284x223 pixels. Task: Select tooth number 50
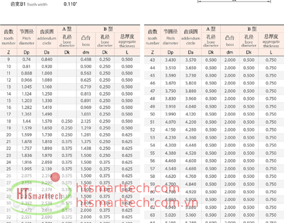tap(152, 114)
